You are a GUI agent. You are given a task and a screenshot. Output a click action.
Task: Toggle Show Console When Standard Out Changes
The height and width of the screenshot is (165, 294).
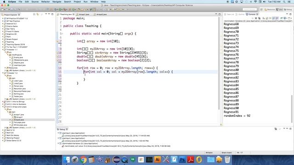click(274, 18)
